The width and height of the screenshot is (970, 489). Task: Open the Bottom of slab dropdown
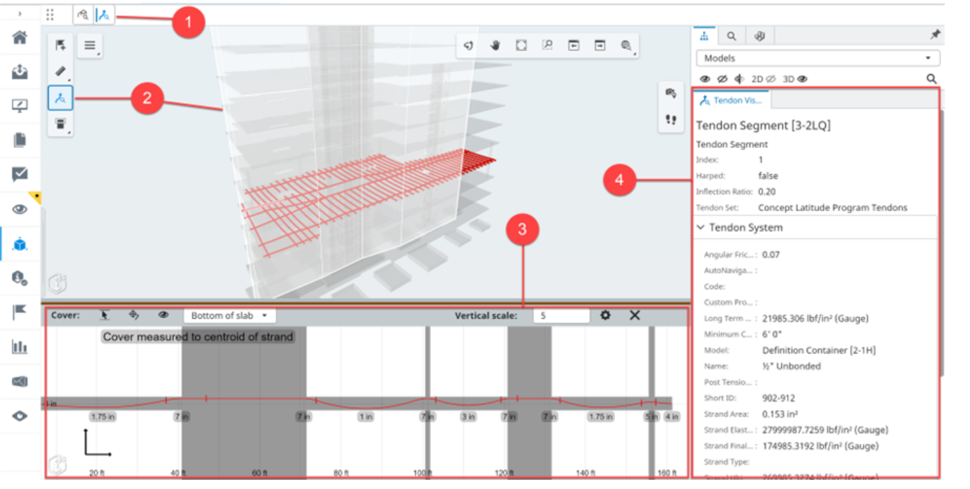229,315
